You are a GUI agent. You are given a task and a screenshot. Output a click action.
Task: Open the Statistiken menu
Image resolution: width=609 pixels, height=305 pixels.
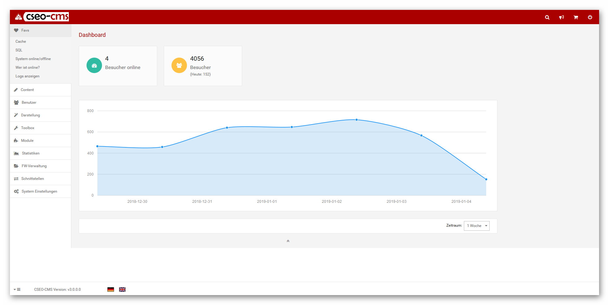coord(41,153)
